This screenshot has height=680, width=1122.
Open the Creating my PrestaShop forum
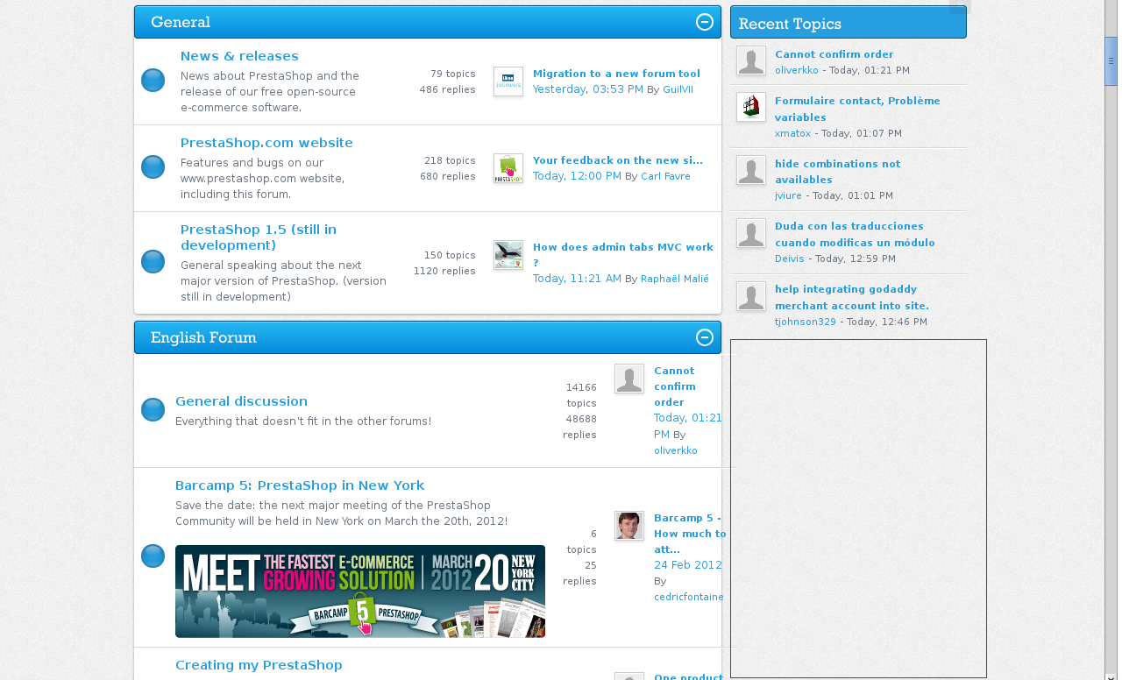[259, 665]
